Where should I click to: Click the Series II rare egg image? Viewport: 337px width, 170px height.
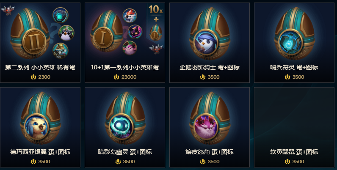[30, 33]
